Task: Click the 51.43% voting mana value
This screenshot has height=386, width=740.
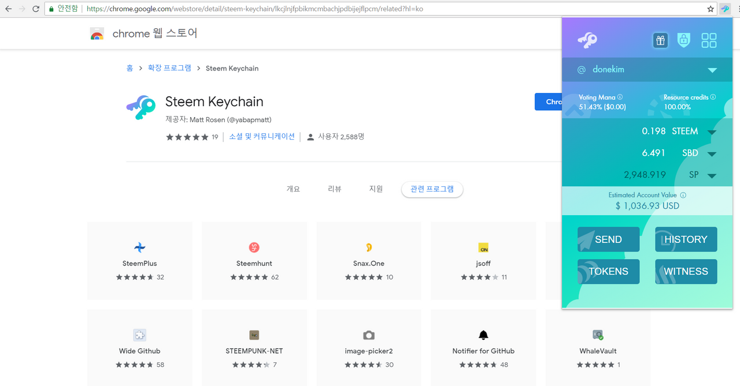Action: coord(602,107)
